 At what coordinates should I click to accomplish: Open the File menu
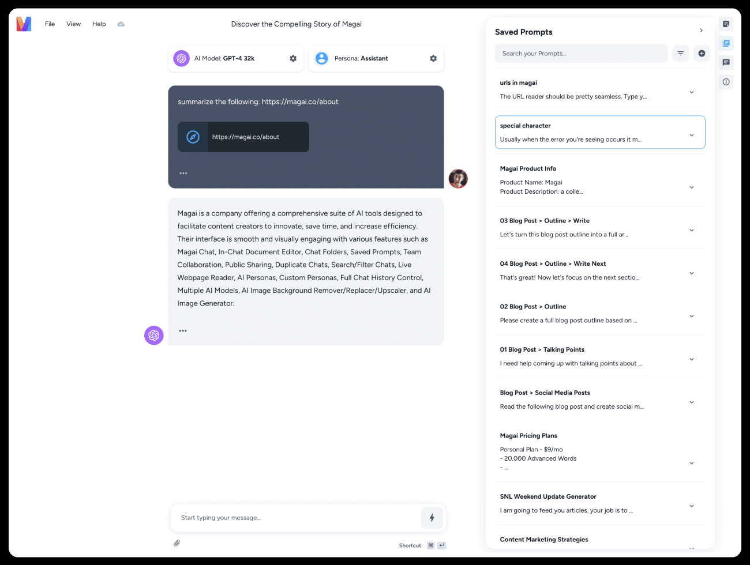coord(50,24)
